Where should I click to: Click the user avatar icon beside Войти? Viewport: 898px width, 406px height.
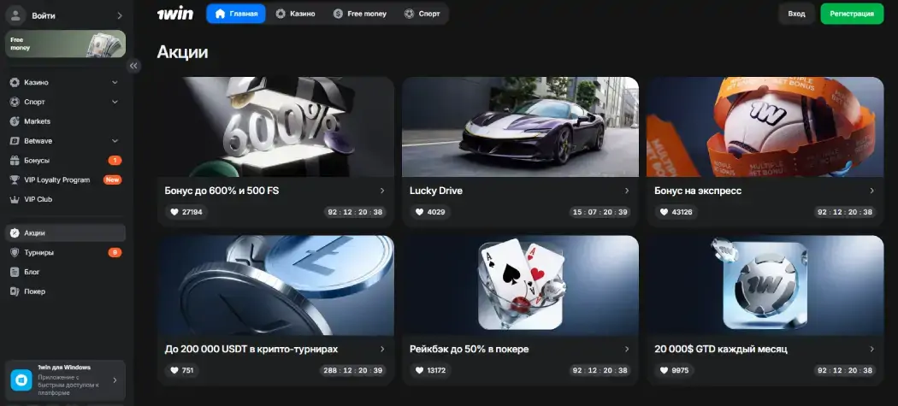pyautogui.click(x=15, y=15)
